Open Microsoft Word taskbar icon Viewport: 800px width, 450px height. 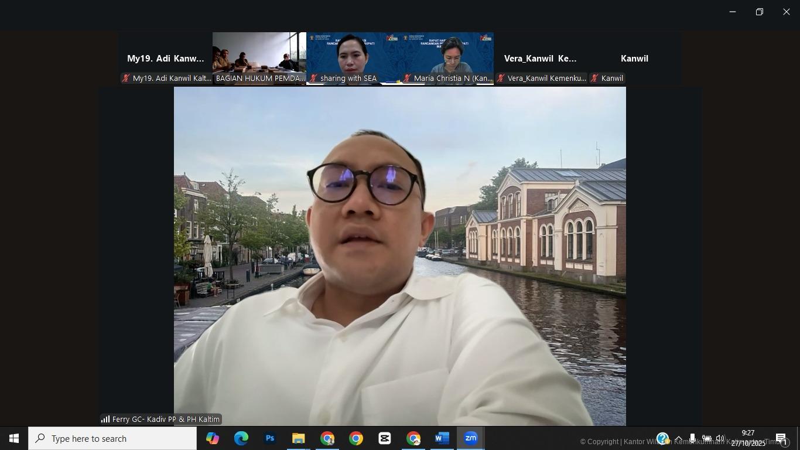click(442, 438)
